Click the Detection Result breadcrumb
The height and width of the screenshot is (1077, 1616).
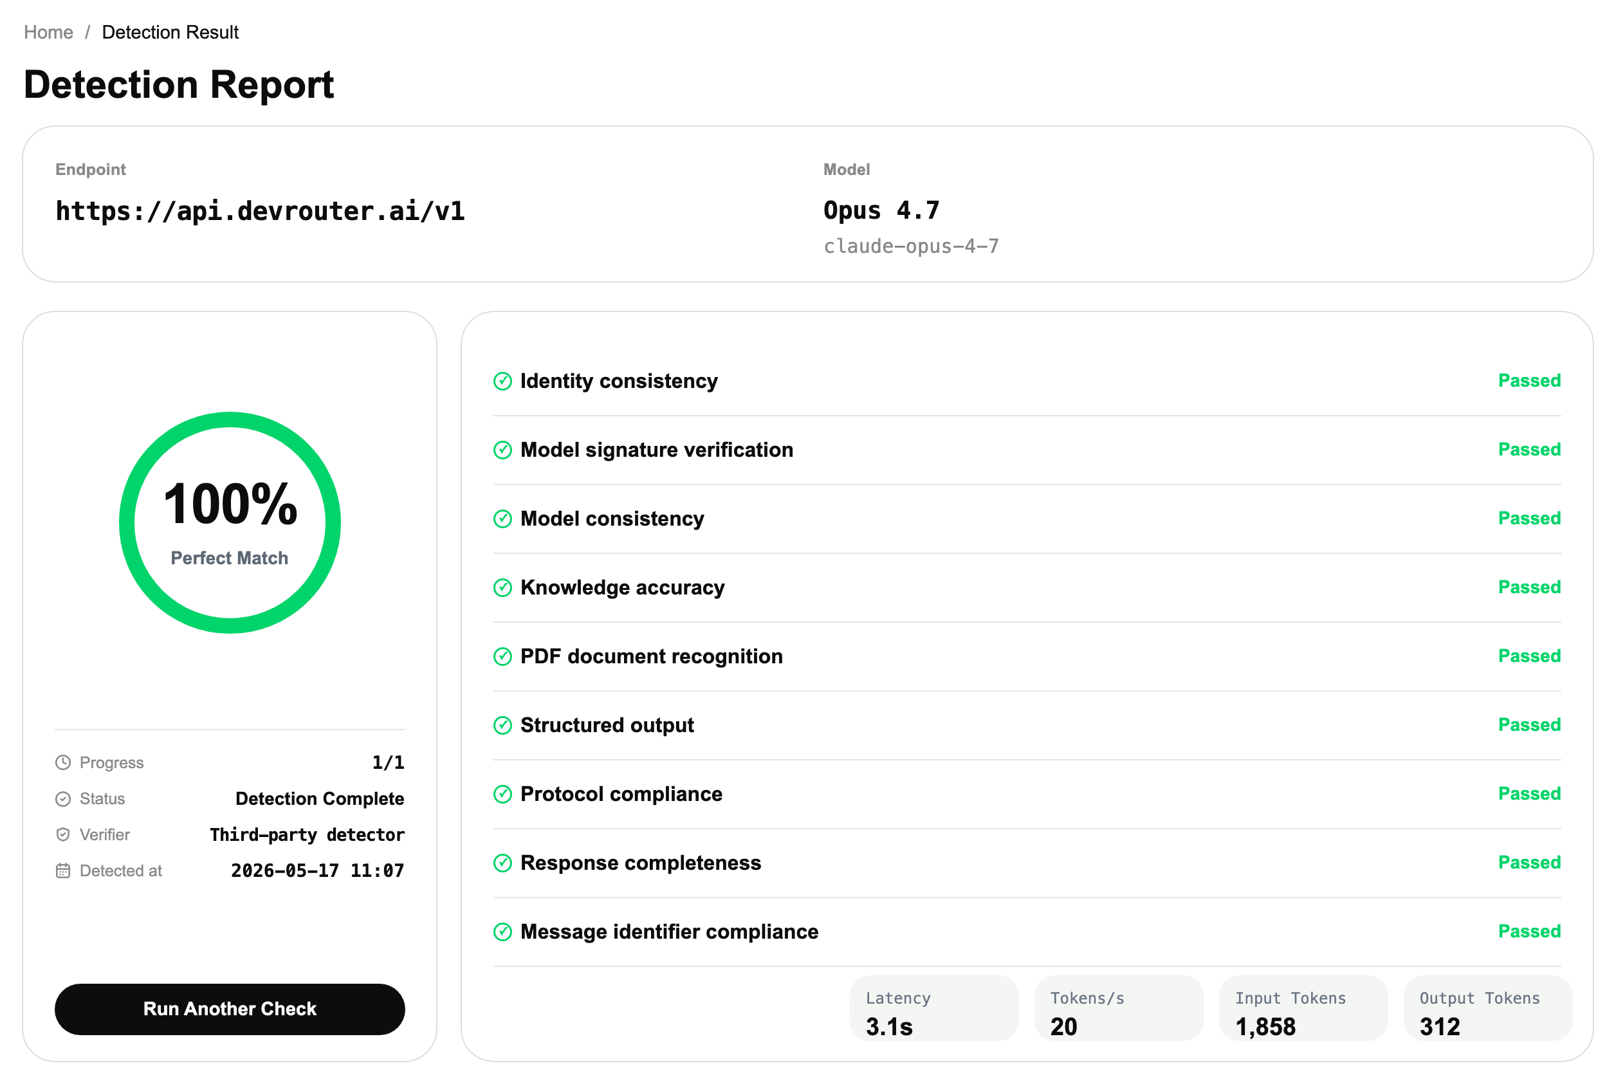[x=170, y=32]
